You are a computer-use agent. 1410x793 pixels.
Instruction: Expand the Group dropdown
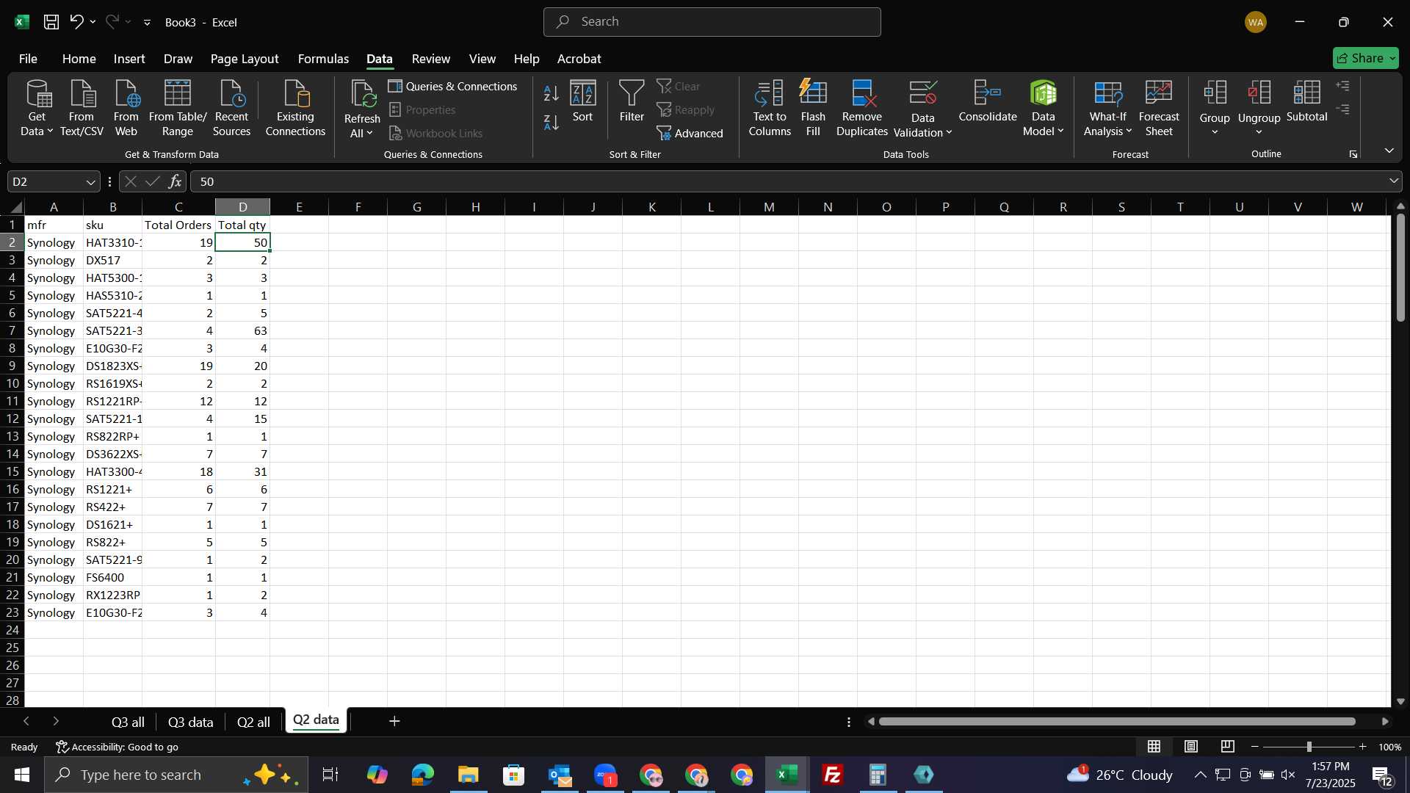coord(1215,132)
